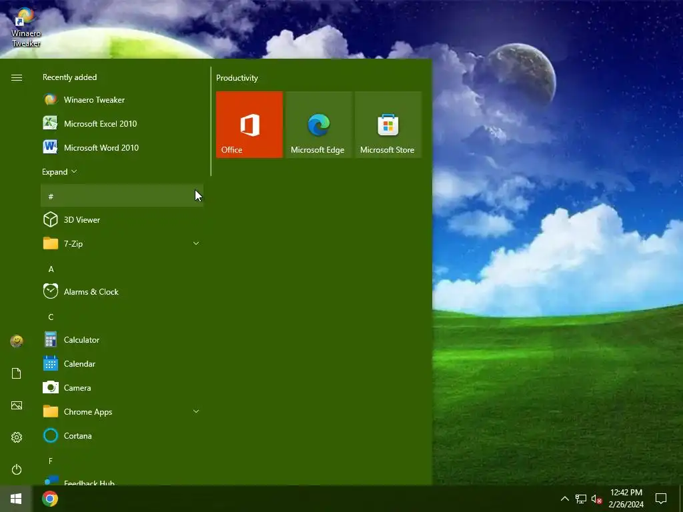Open the network status tray icon
This screenshot has width=683, height=512.
(x=581, y=499)
